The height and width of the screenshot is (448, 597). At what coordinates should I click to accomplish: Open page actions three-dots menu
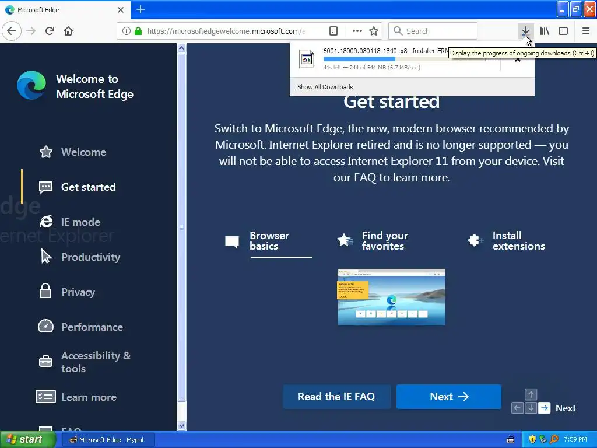point(357,31)
